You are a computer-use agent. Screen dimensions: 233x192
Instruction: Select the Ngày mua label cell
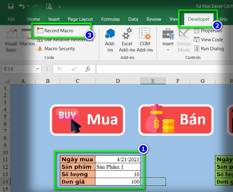(x=78, y=159)
